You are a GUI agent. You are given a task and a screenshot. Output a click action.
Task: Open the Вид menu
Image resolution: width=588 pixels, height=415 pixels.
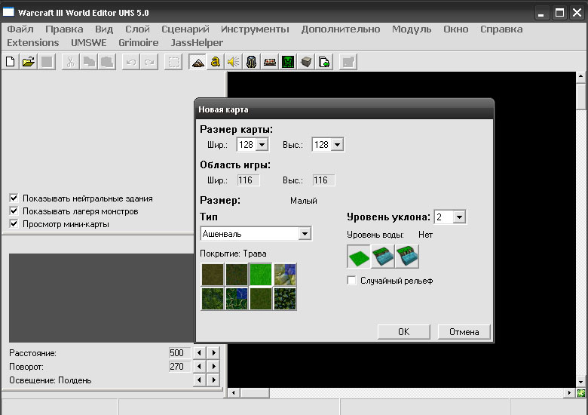tap(104, 29)
